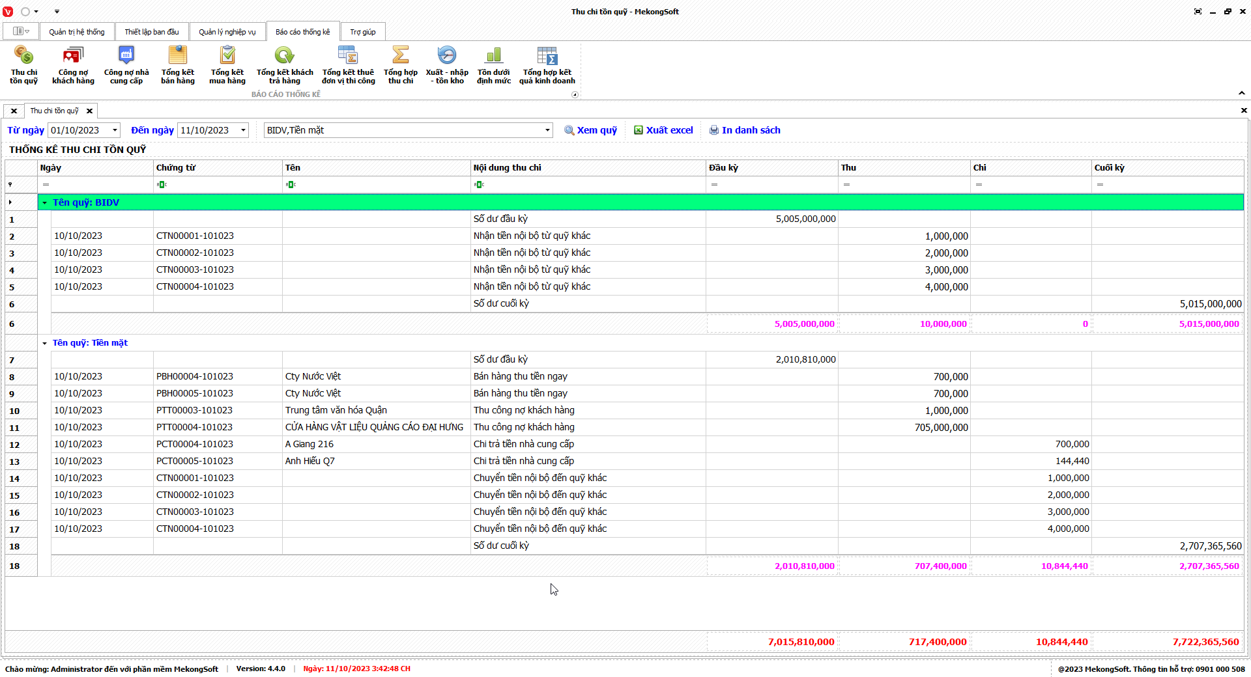Open Tồn dưới định mức report
This screenshot has width=1251, height=677.
[x=494, y=63]
